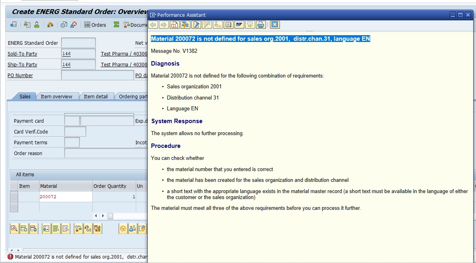Click the Sold-To Party label link

coord(22,54)
